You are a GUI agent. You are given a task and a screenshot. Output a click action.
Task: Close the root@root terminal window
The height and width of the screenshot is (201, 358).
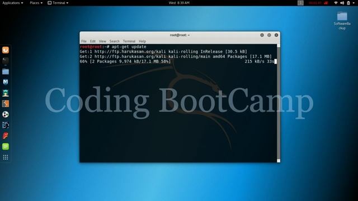pyautogui.click(x=276, y=35)
